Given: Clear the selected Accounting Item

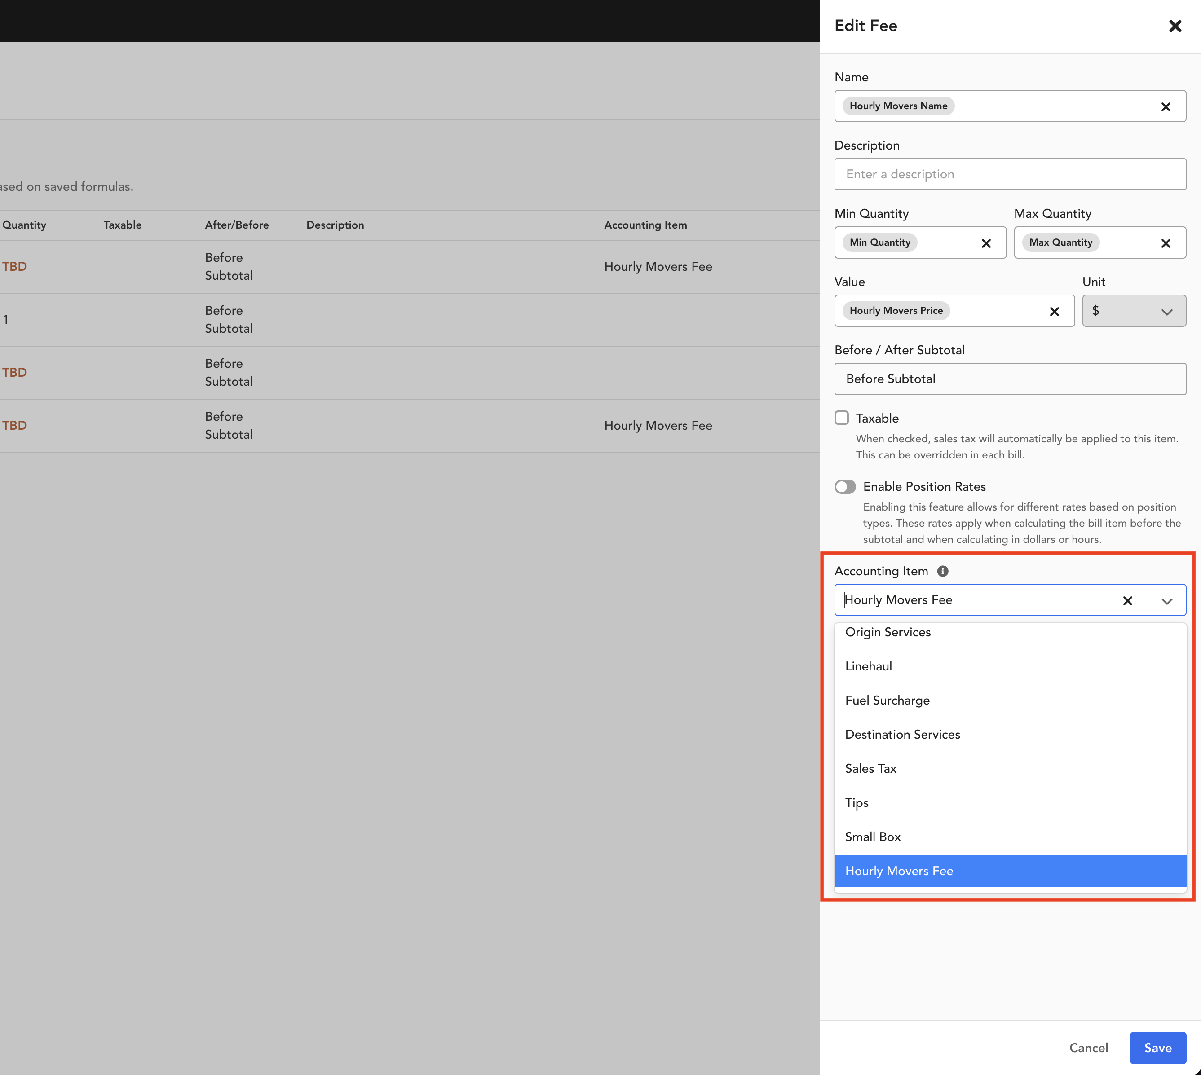Looking at the screenshot, I should (x=1127, y=601).
